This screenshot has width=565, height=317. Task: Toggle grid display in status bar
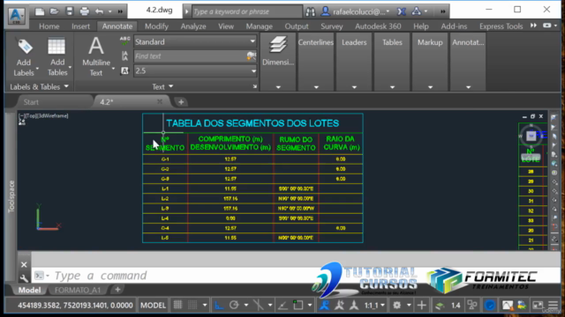pos(177,306)
